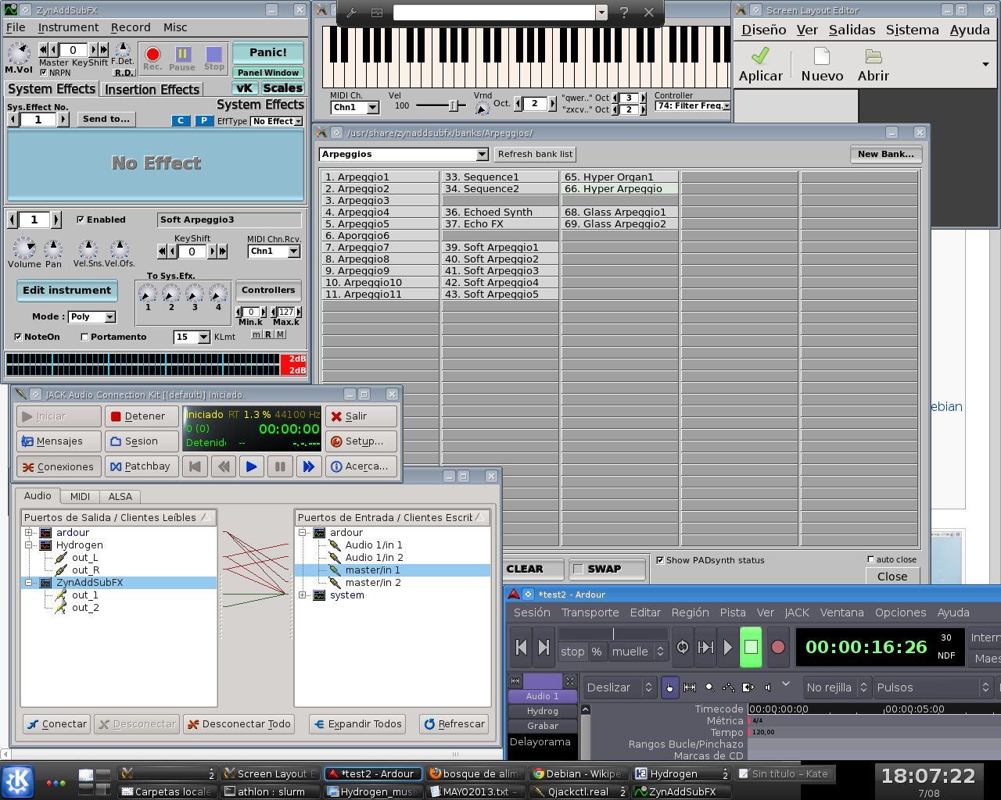Open the Transporte menu in Ardour

tap(590, 612)
